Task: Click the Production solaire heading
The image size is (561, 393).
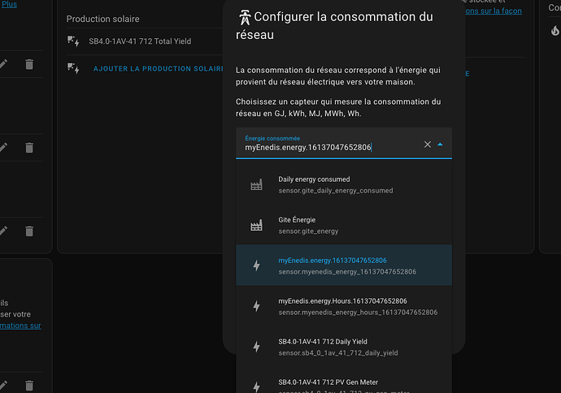Action: pyautogui.click(x=103, y=19)
